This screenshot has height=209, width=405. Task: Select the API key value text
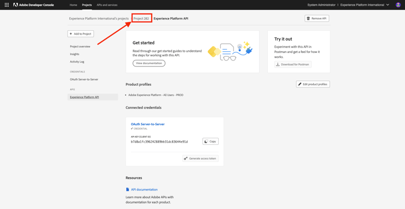pos(159,141)
